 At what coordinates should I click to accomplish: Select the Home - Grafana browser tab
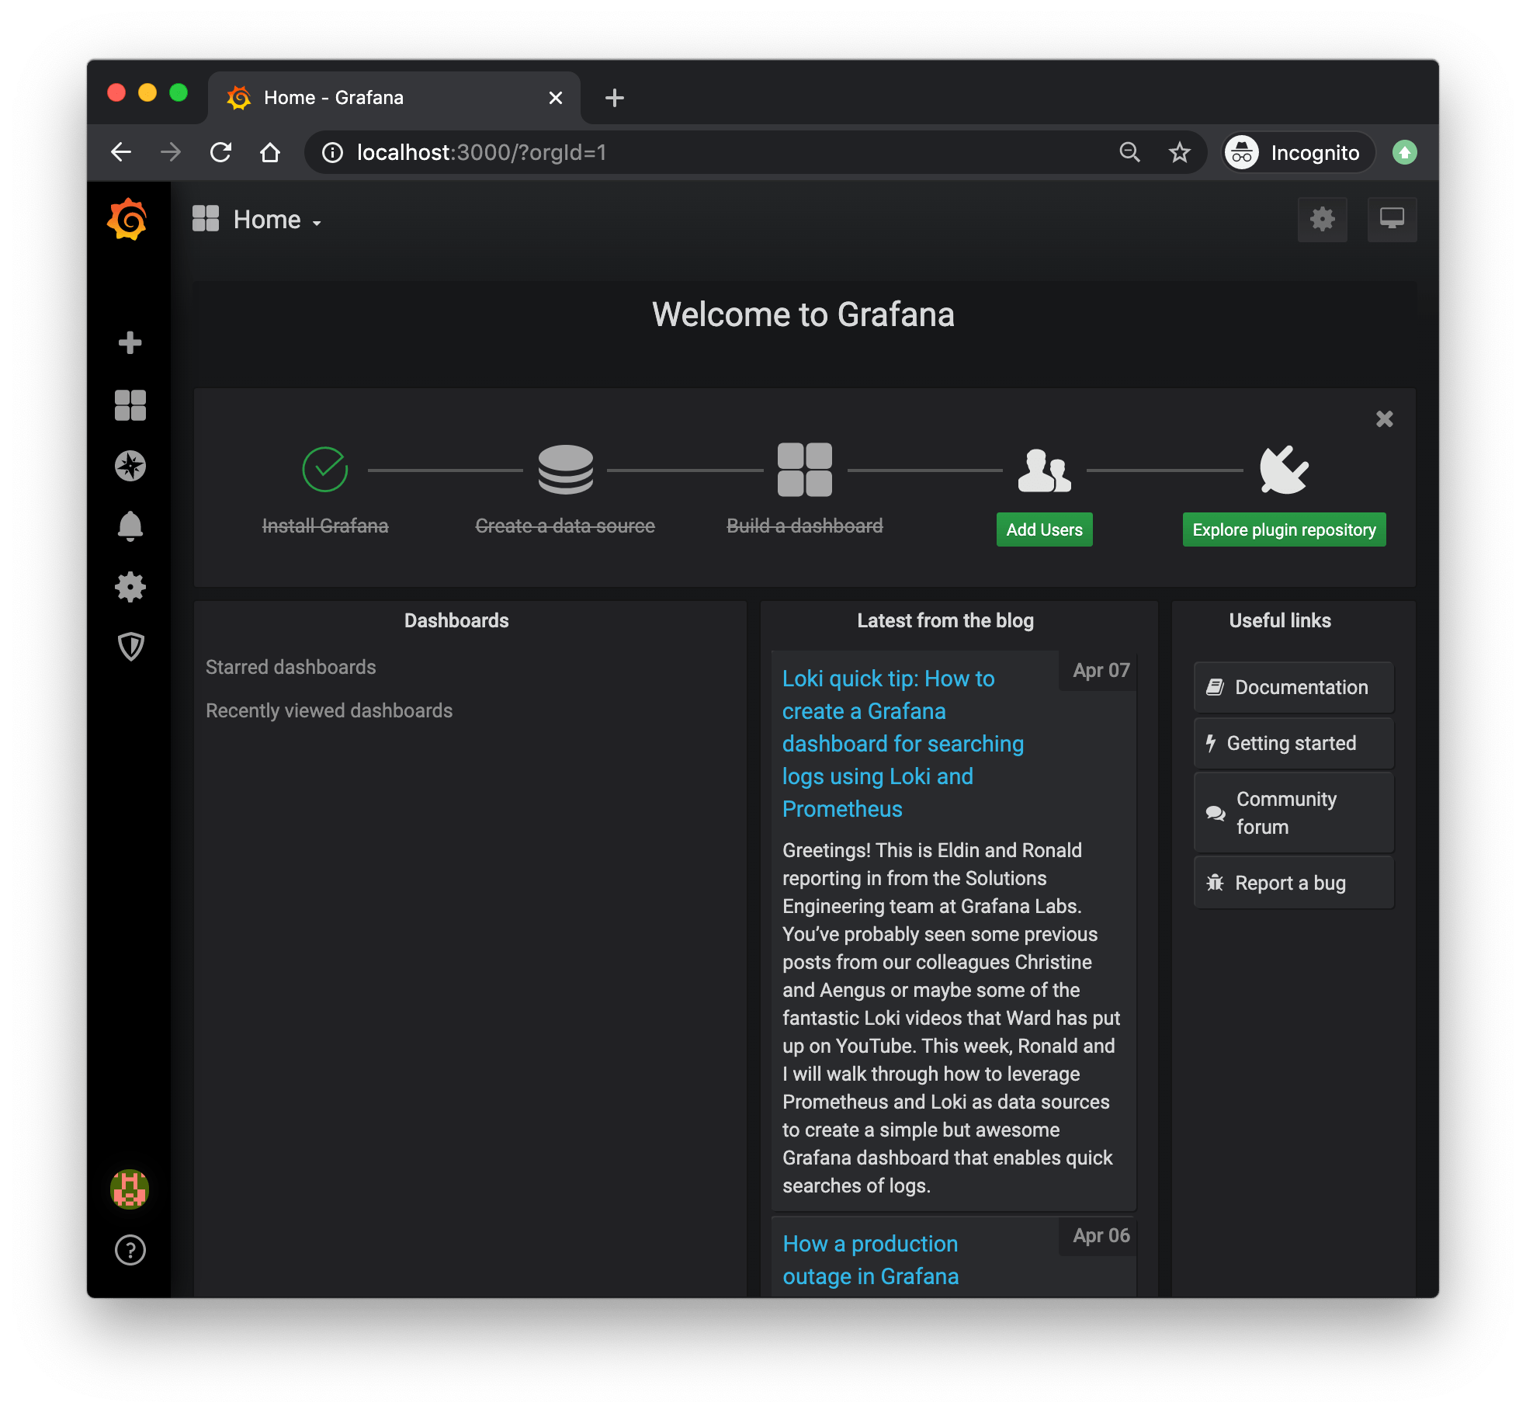394,98
